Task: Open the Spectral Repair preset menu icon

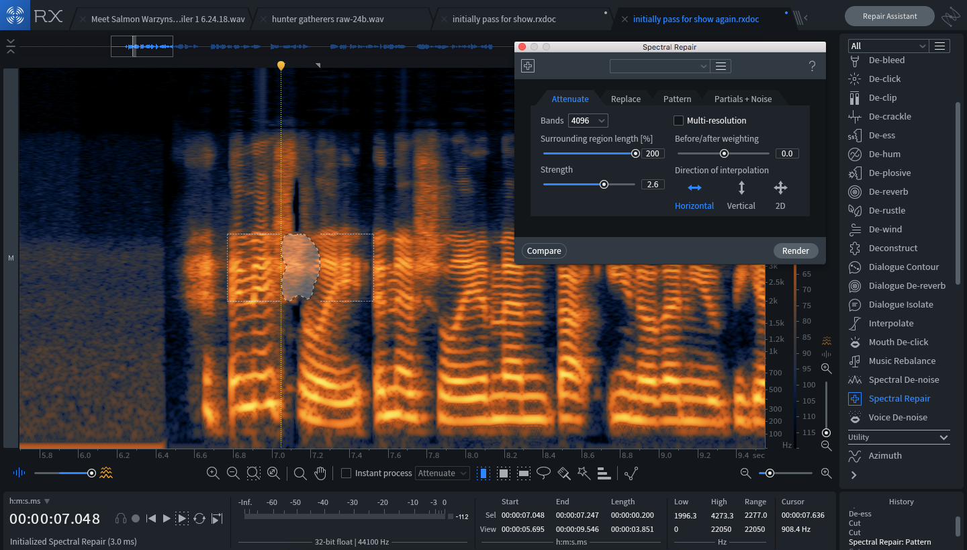Action: [721, 66]
